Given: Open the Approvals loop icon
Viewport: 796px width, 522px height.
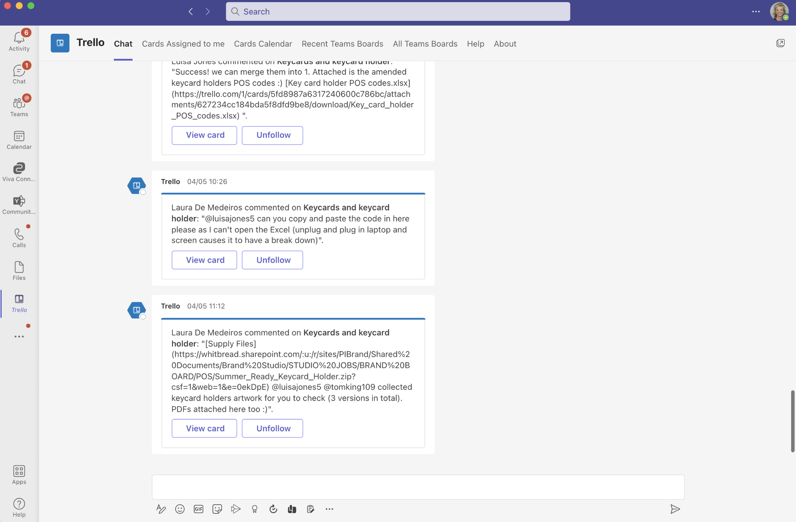Looking at the screenshot, I should (273, 509).
